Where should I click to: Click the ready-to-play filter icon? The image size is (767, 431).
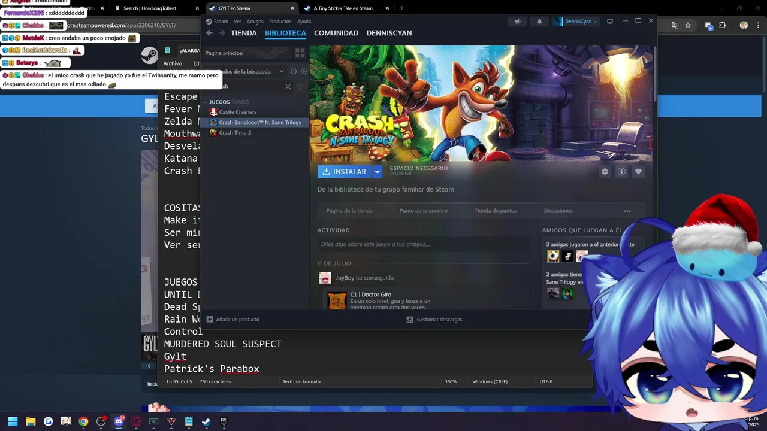click(x=304, y=71)
